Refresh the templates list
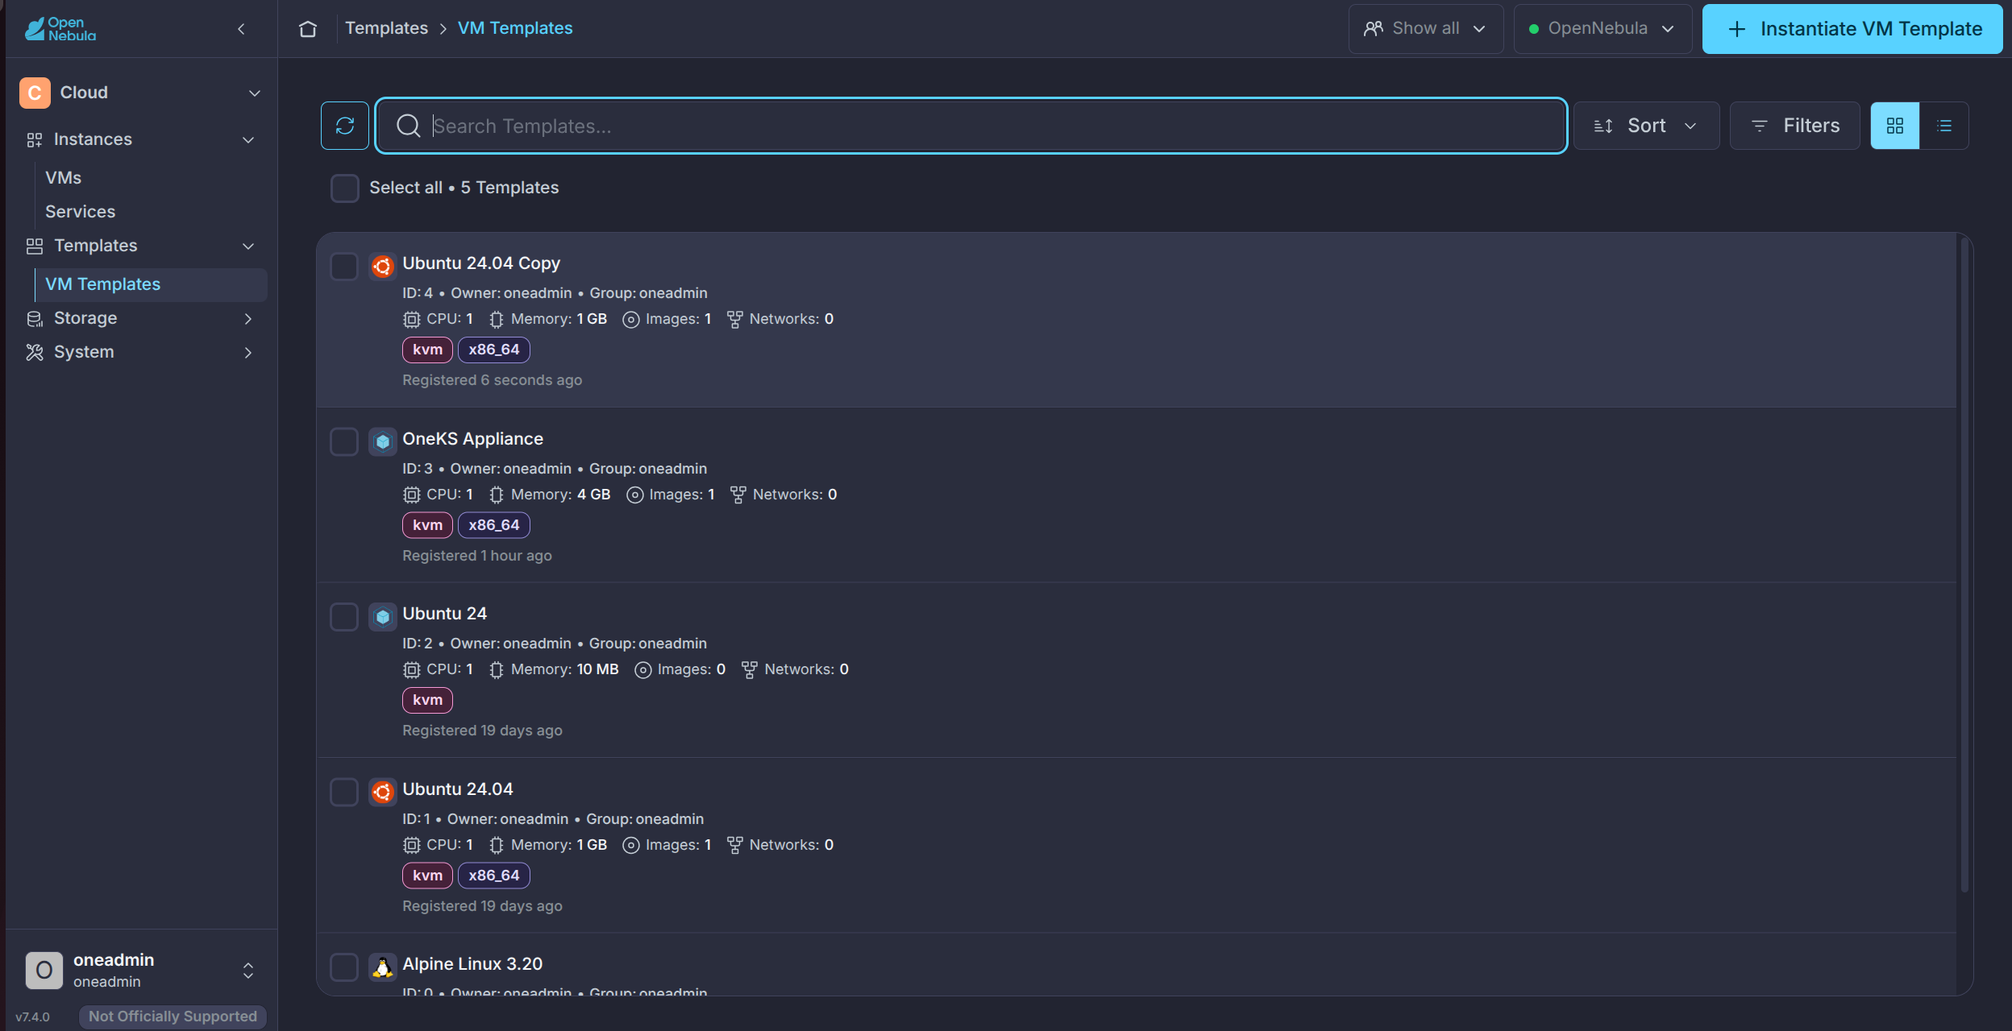The width and height of the screenshot is (2012, 1031). (x=345, y=126)
